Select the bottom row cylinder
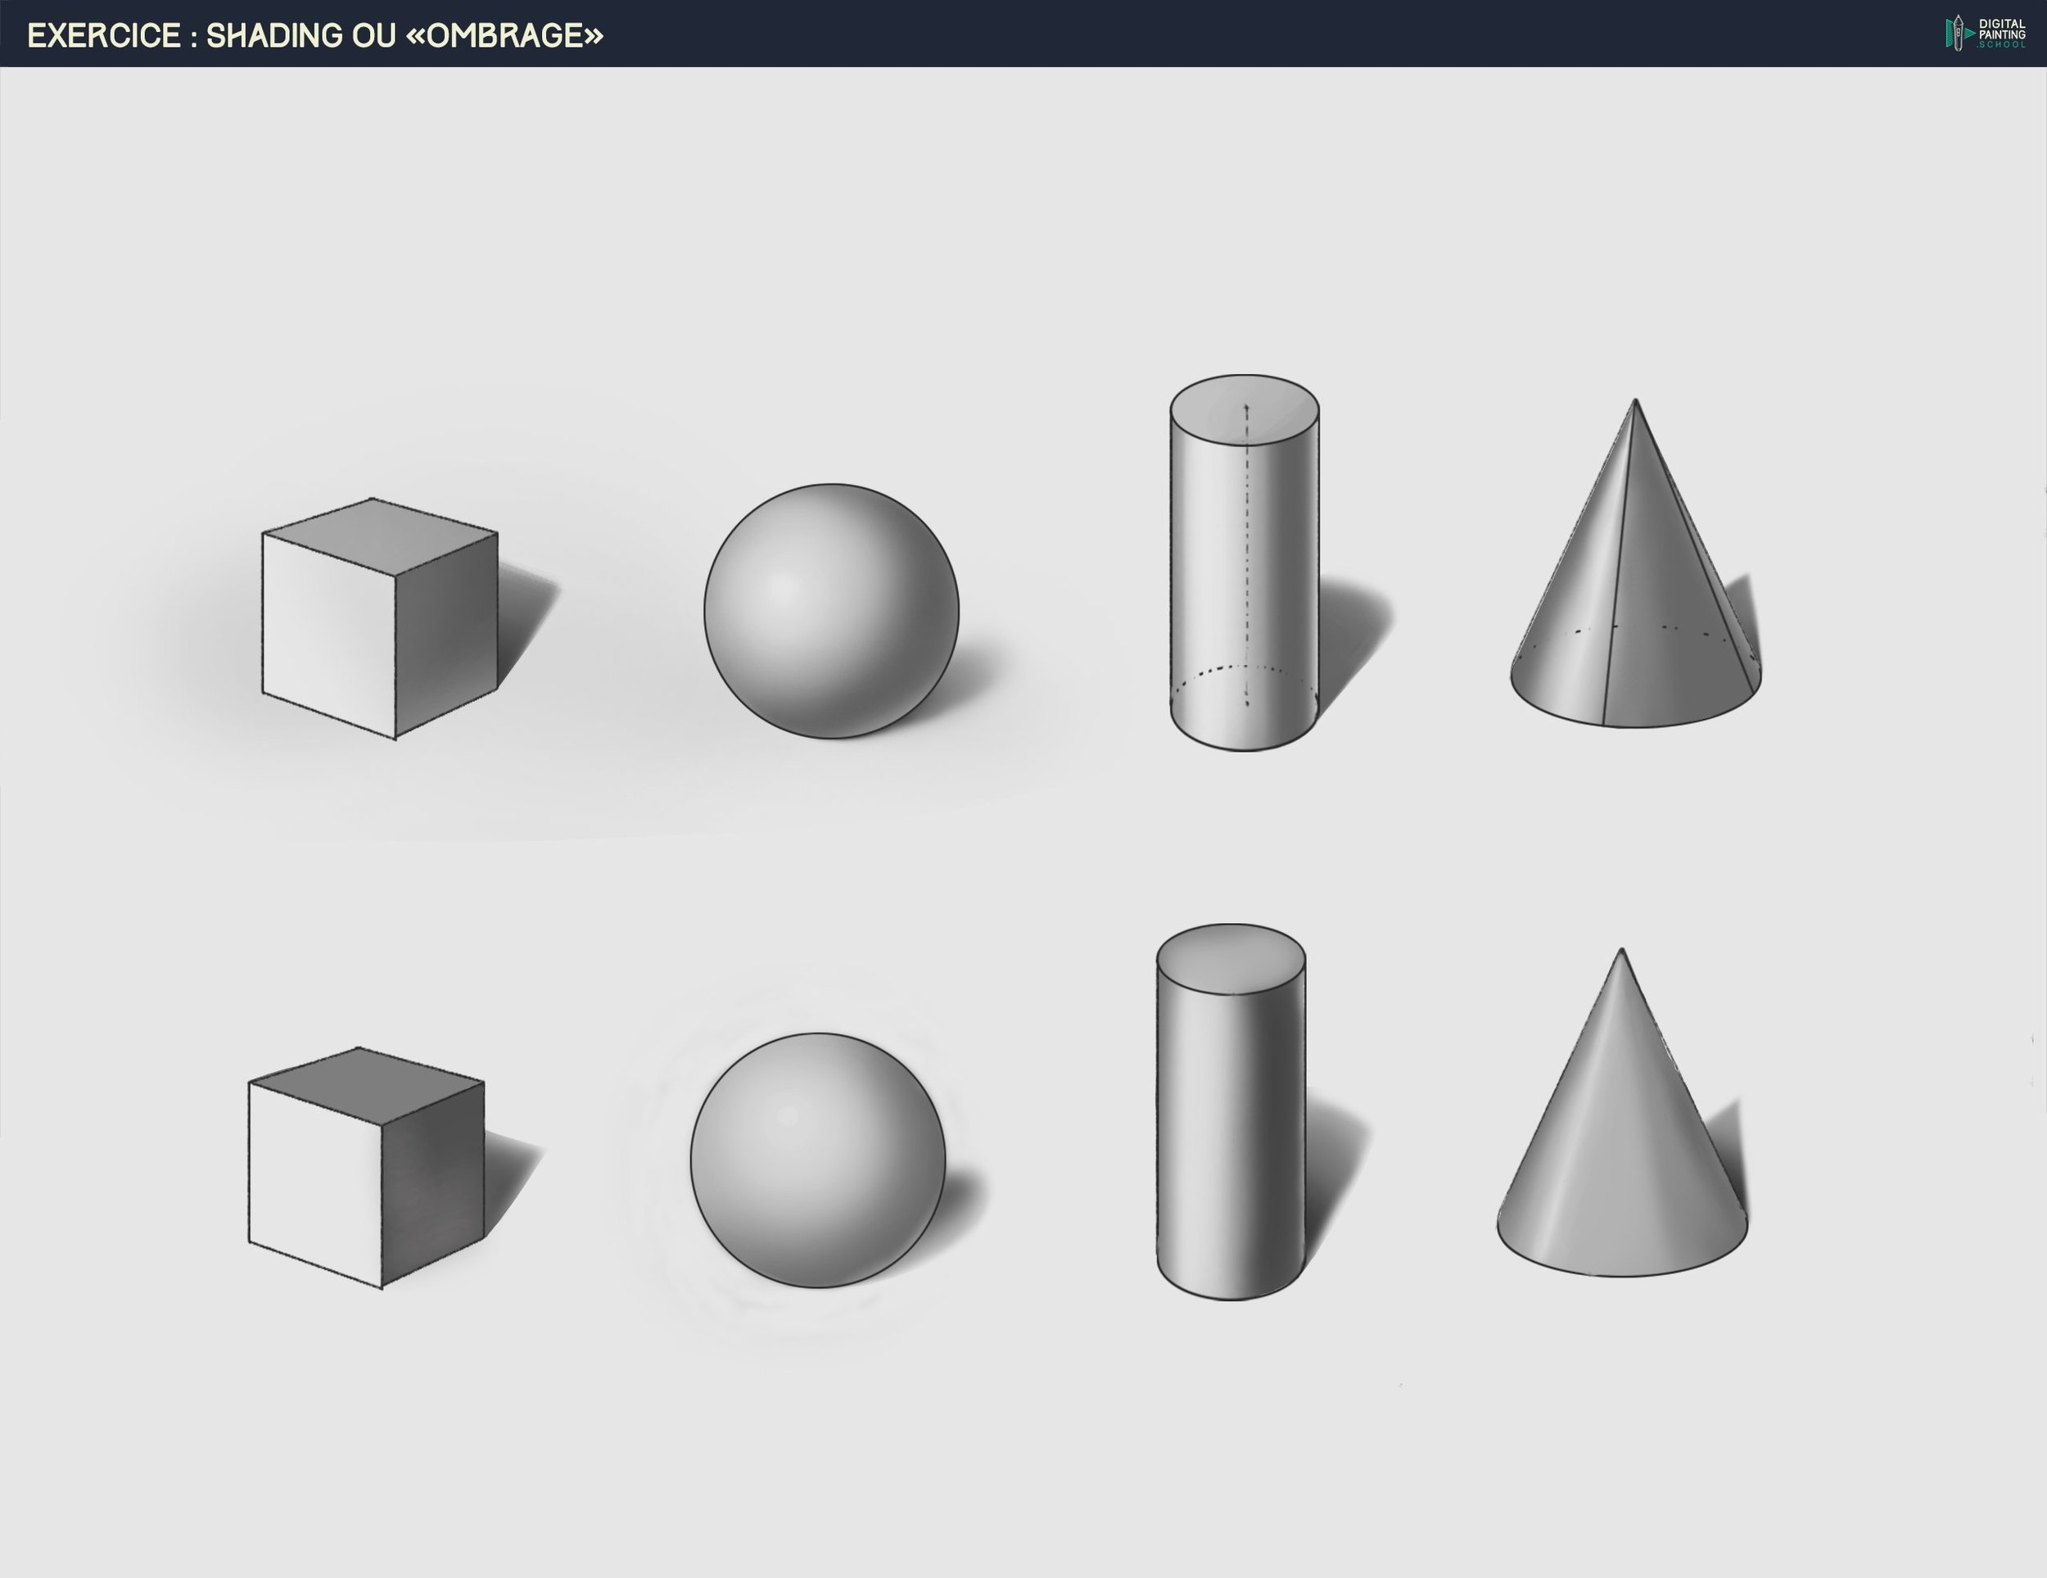 [x=1231, y=1112]
